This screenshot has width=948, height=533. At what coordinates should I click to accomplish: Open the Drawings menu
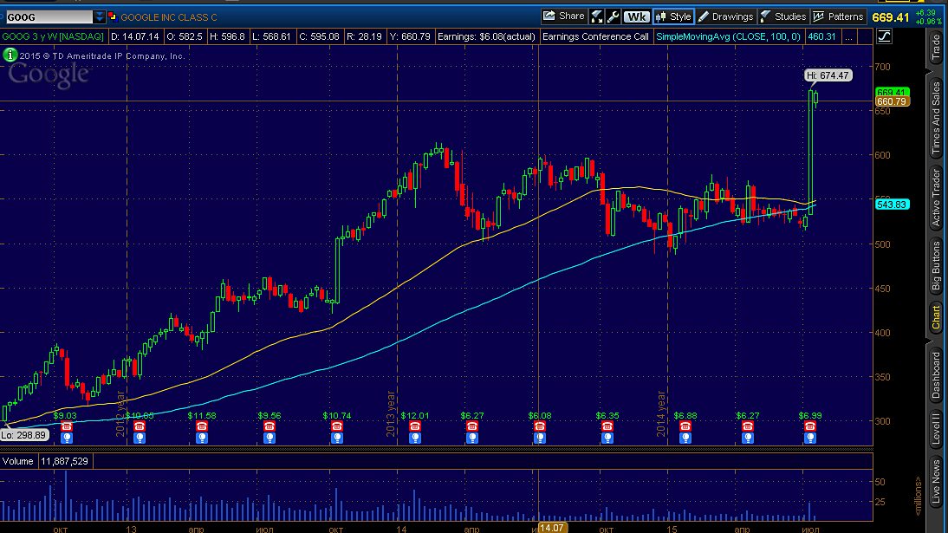pyautogui.click(x=725, y=17)
